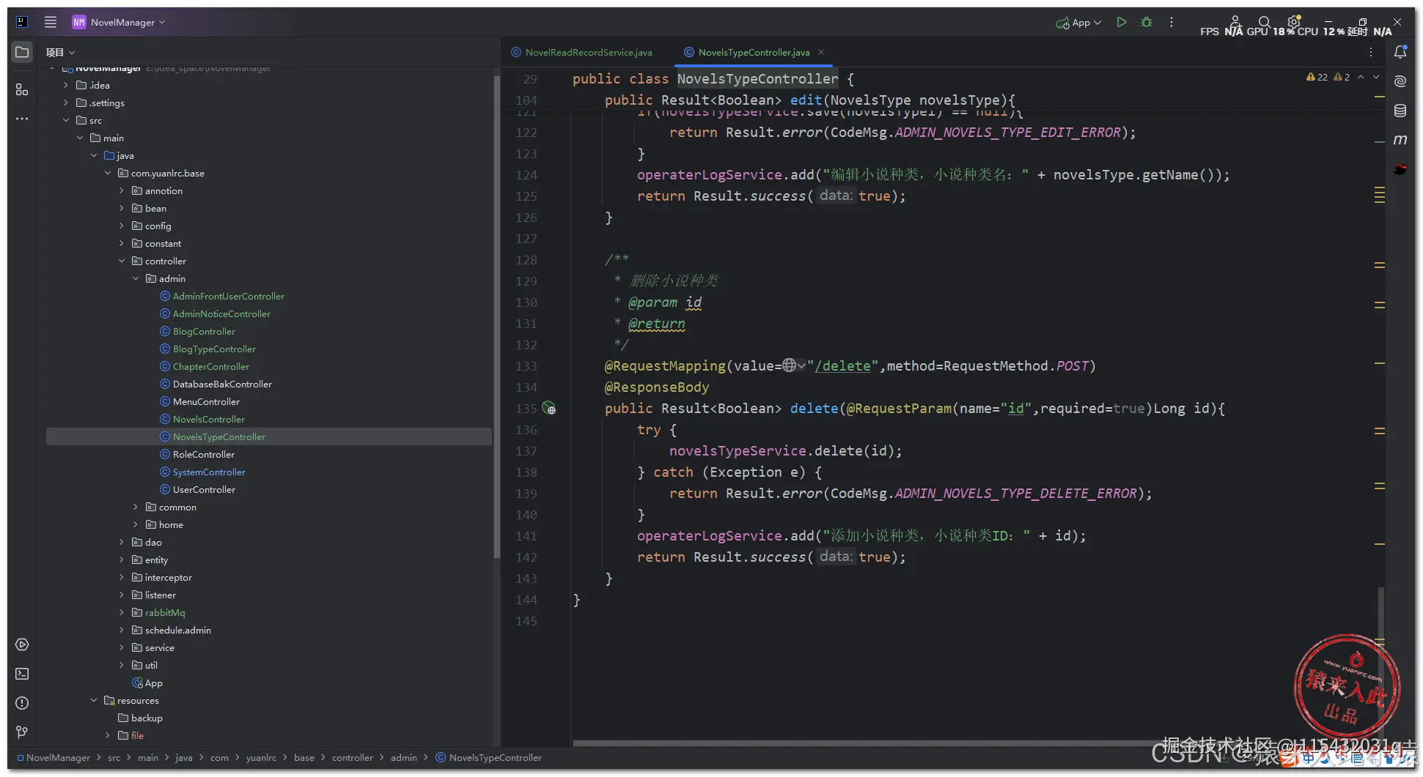Collapse the src folder

tap(66, 120)
